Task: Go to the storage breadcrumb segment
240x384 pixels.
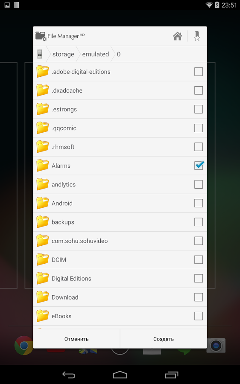Action: pos(63,54)
